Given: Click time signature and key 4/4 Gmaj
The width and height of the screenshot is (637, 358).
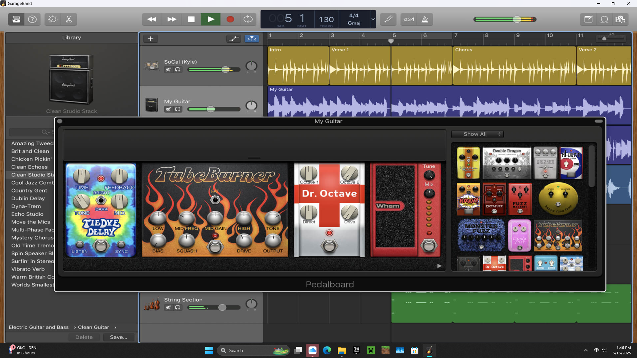Looking at the screenshot, I should coord(354,19).
